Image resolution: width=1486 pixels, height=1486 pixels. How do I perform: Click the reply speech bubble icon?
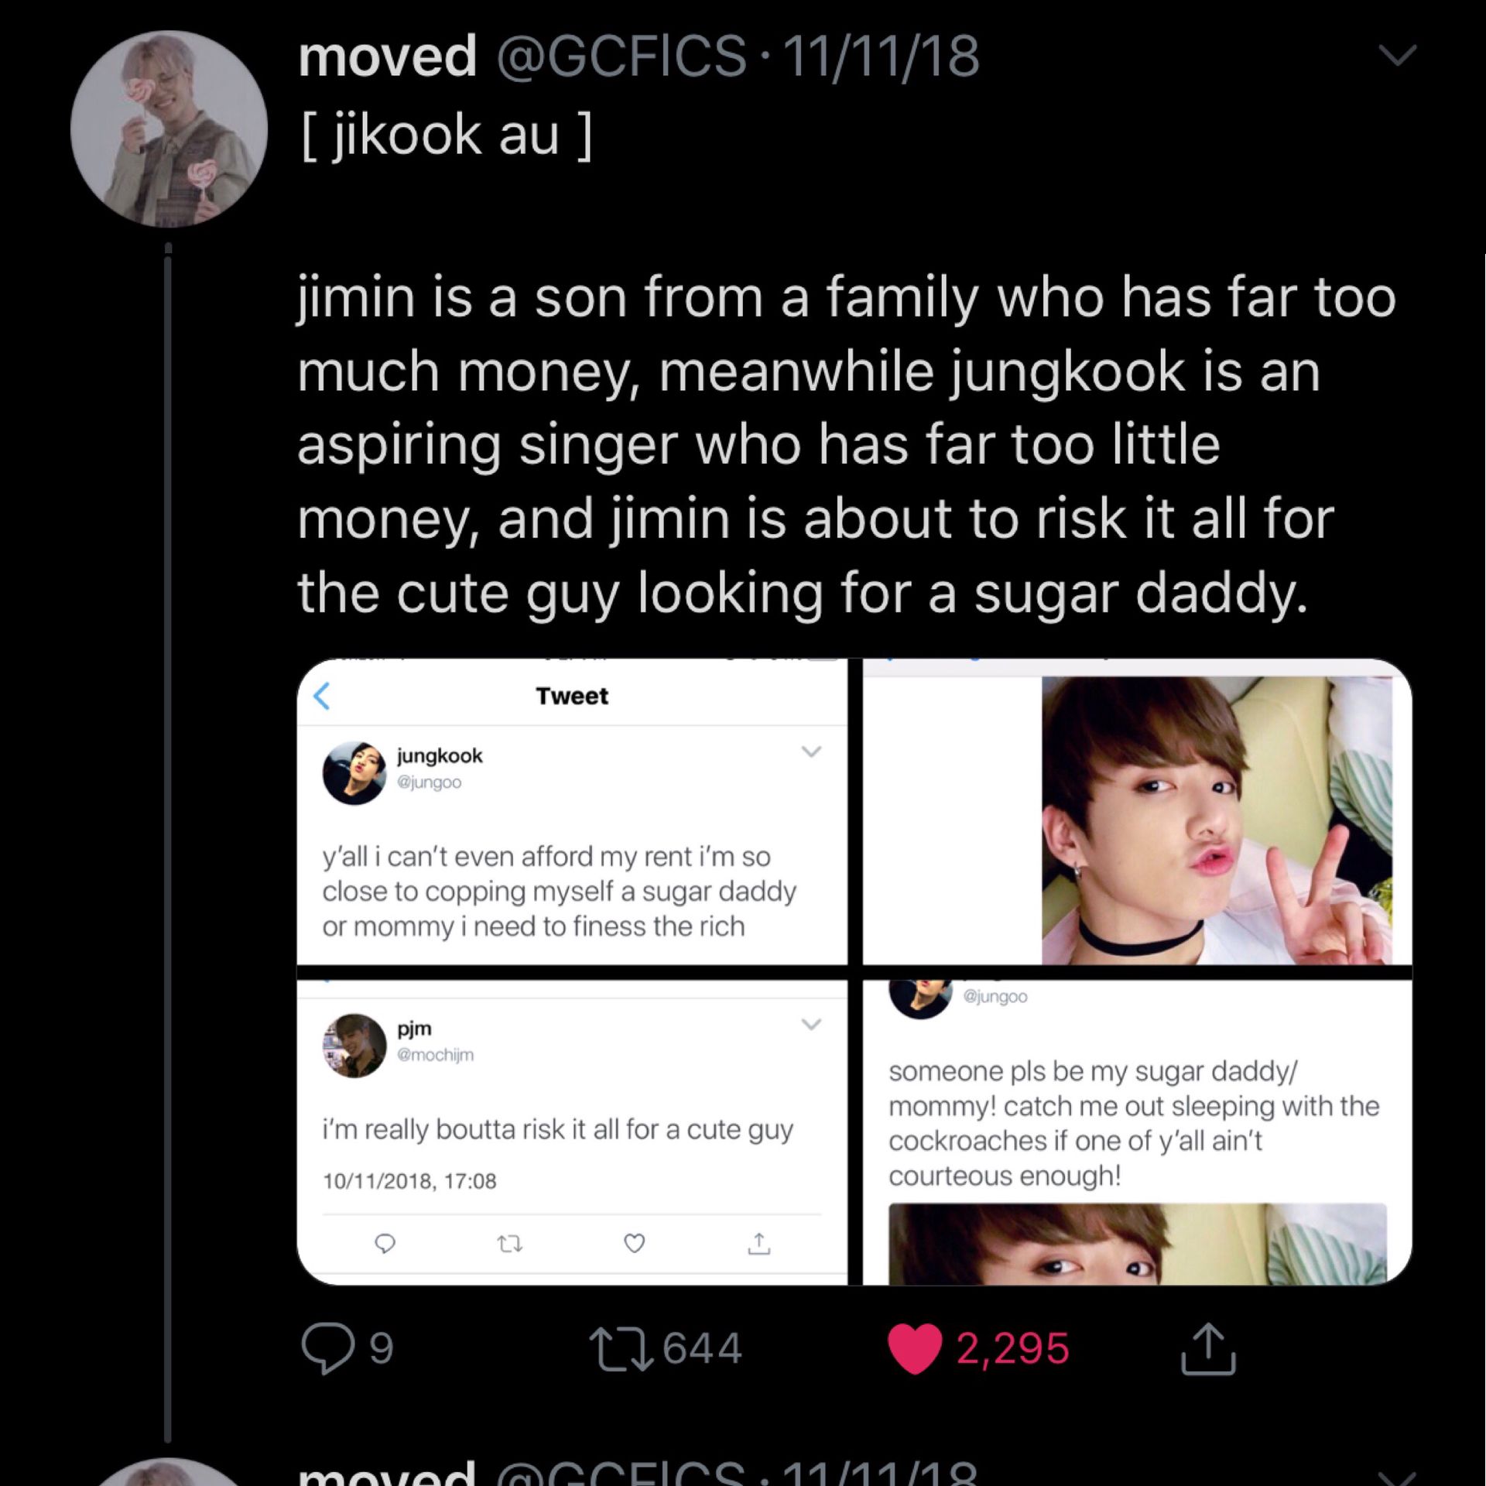[327, 1347]
